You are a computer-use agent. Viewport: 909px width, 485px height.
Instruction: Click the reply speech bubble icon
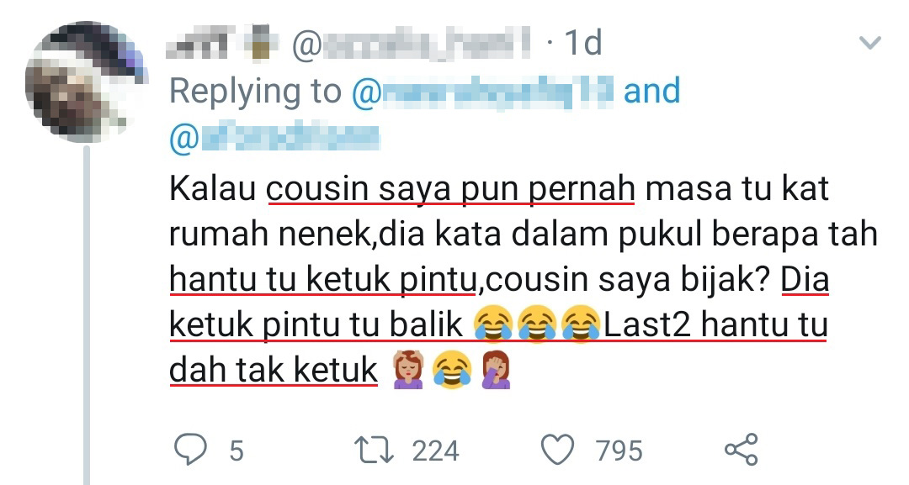190,450
